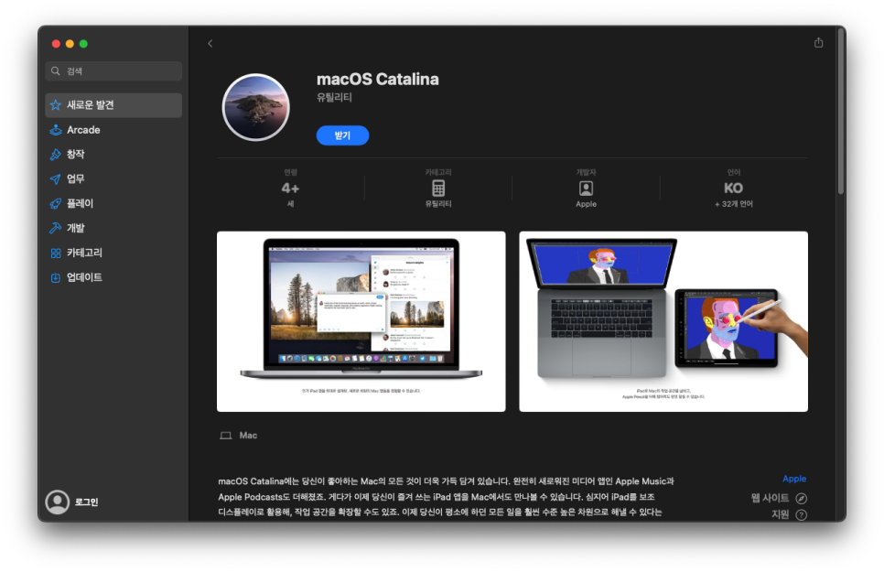Click the compass icon next to 웹 사이트
The width and height of the screenshot is (884, 572).
tap(801, 499)
